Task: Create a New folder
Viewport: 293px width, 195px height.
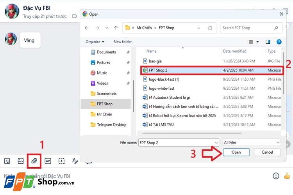Action: point(123,42)
